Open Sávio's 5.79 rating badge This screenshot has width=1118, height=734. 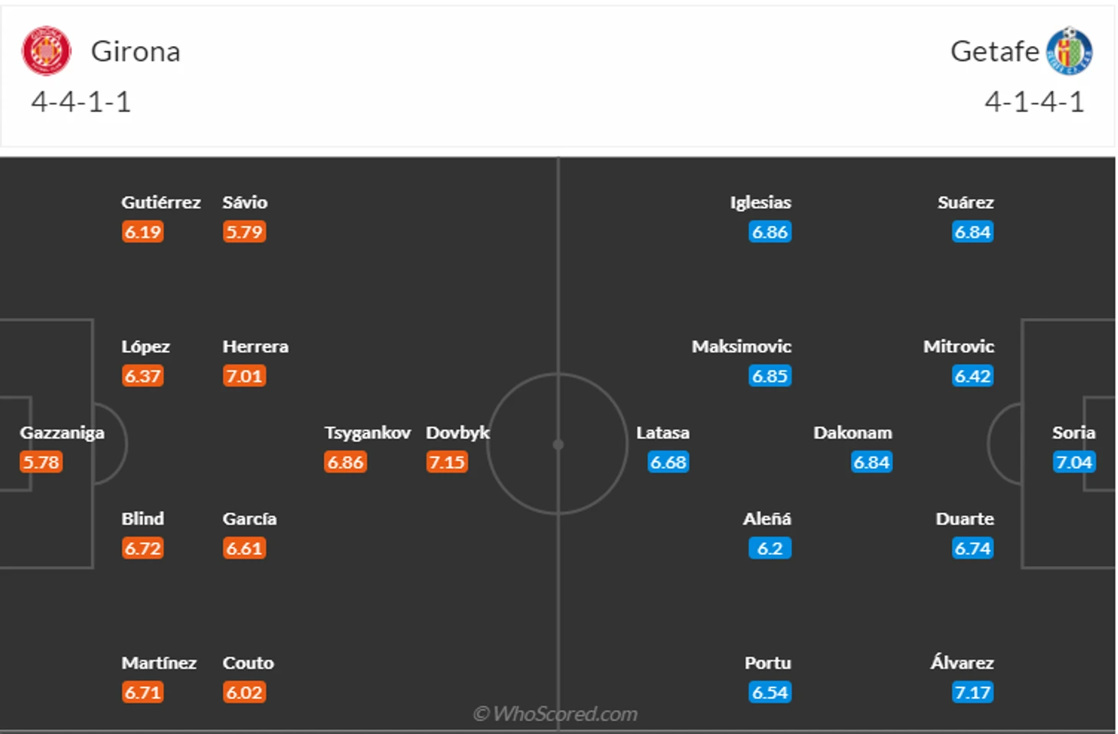click(x=244, y=231)
